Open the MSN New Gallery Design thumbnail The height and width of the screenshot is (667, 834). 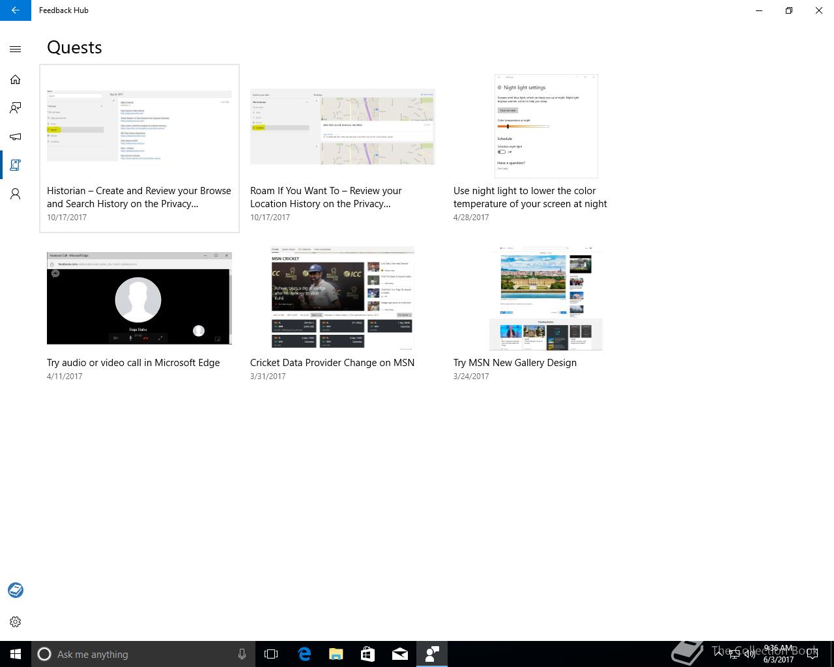click(x=546, y=298)
